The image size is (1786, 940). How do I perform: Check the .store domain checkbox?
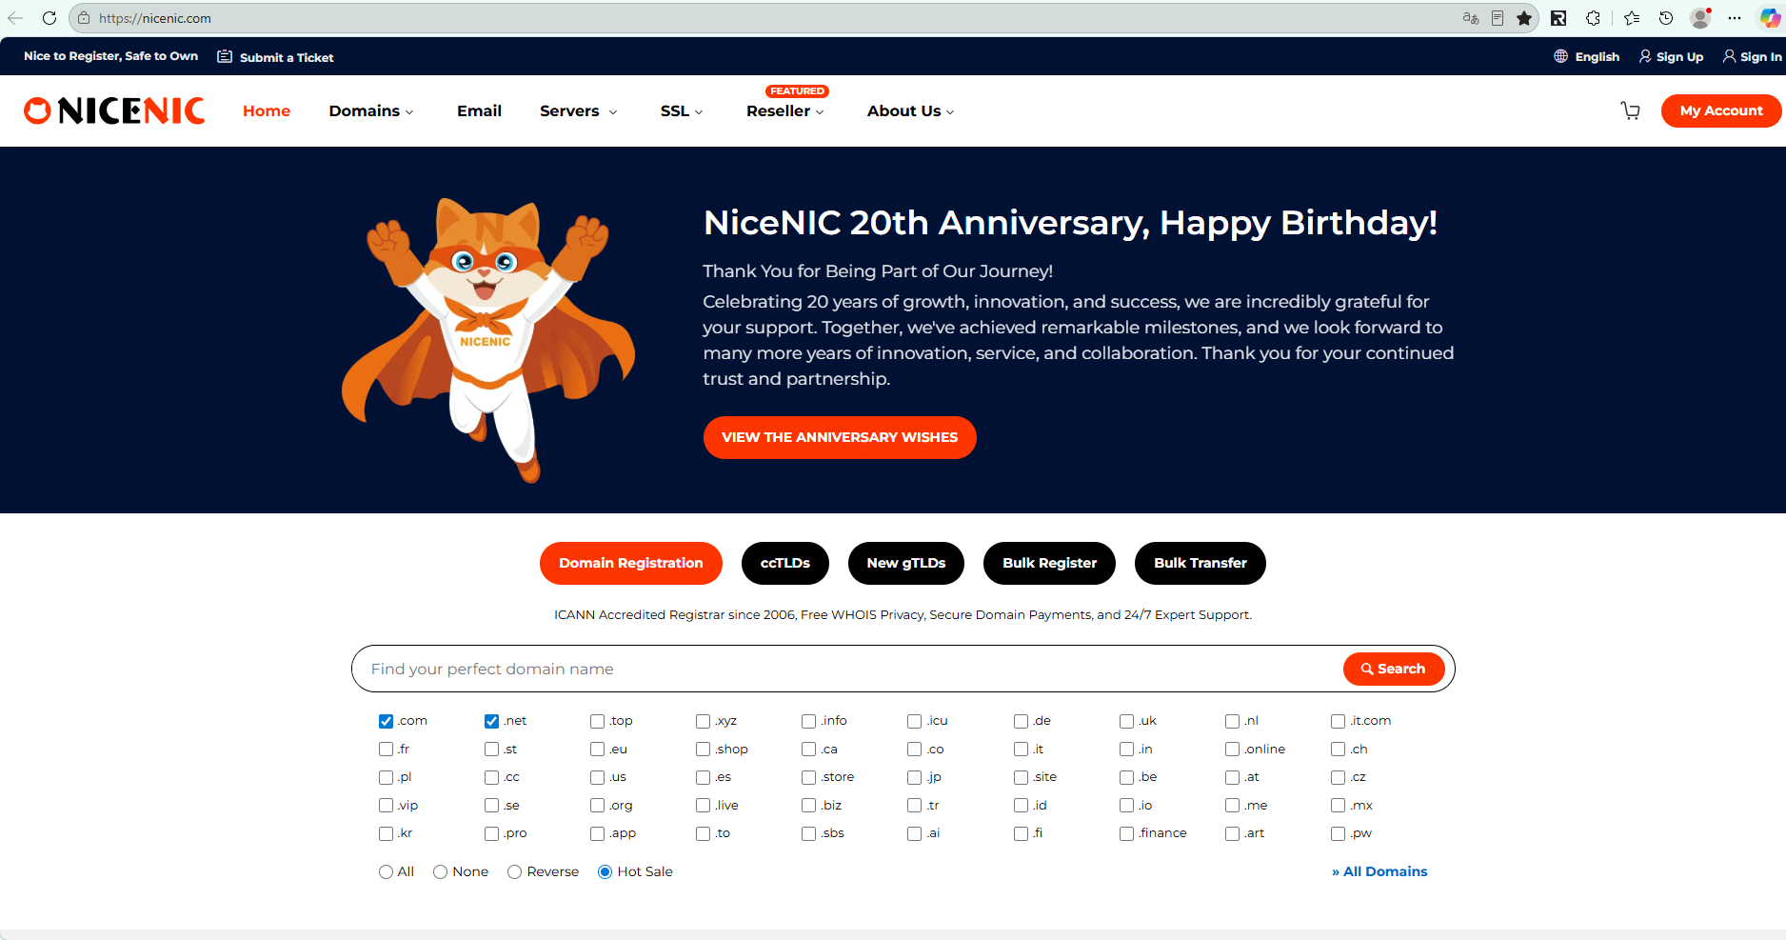(x=808, y=777)
